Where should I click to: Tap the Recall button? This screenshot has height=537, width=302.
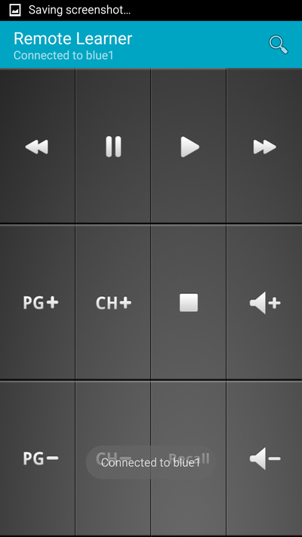click(x=189, y=458)
